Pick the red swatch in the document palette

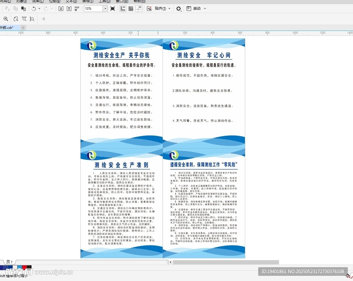24,268
